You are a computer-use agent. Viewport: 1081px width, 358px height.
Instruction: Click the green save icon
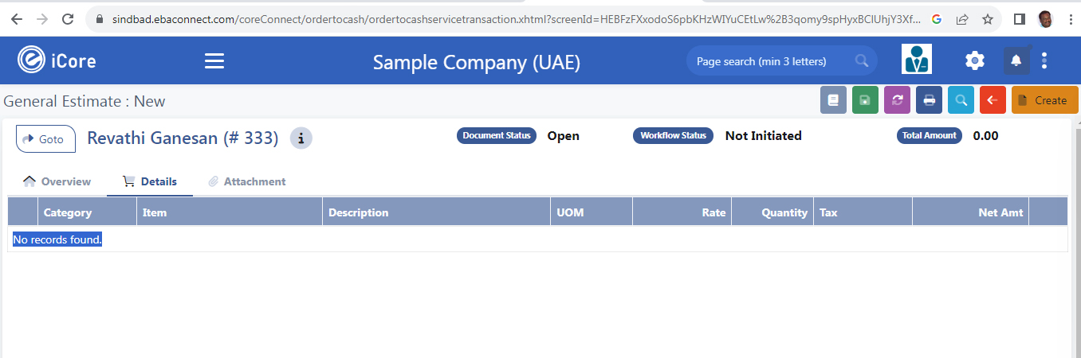pos(865,100)
